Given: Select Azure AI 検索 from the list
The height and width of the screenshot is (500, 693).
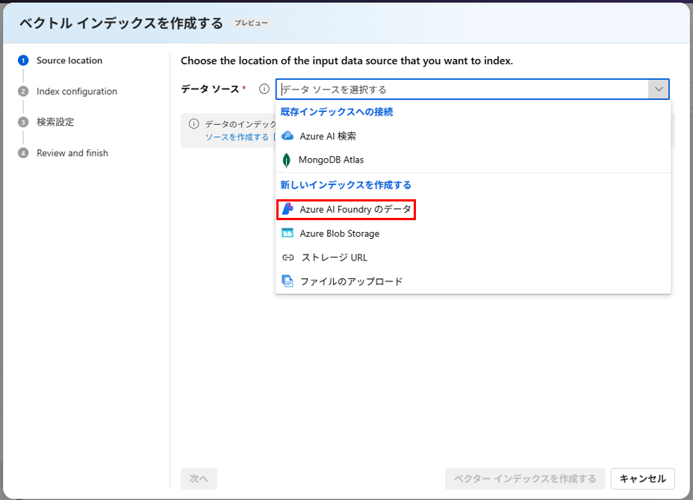Looking at the screenshot, I should (473, 136).
